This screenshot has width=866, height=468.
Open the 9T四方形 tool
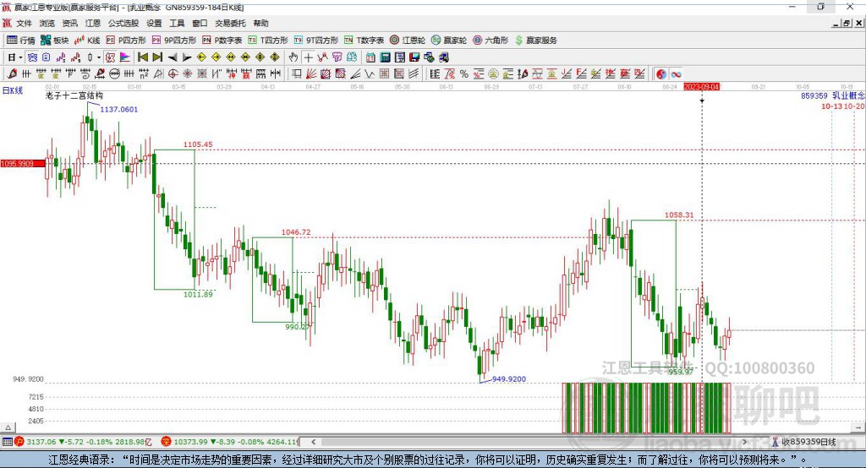(316, 41)
